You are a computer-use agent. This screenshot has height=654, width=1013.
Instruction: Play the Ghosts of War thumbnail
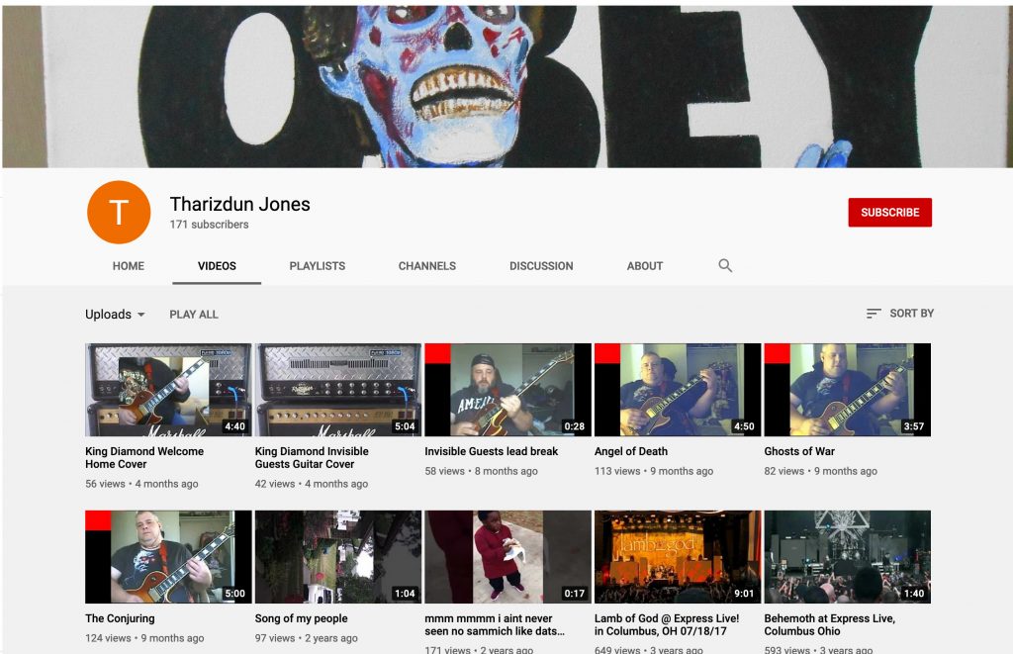point(848,390)
